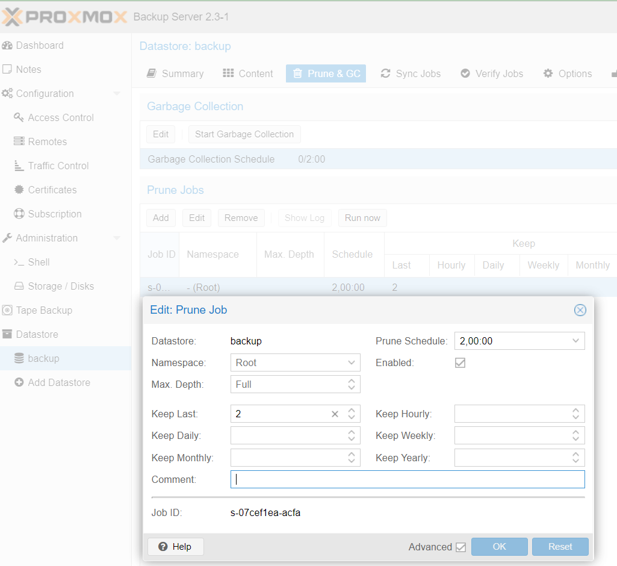Image resolution: width=617 pixels, height=566 pixels.
Task: Open the Prune Schedule dropdown
Action: 575,341
